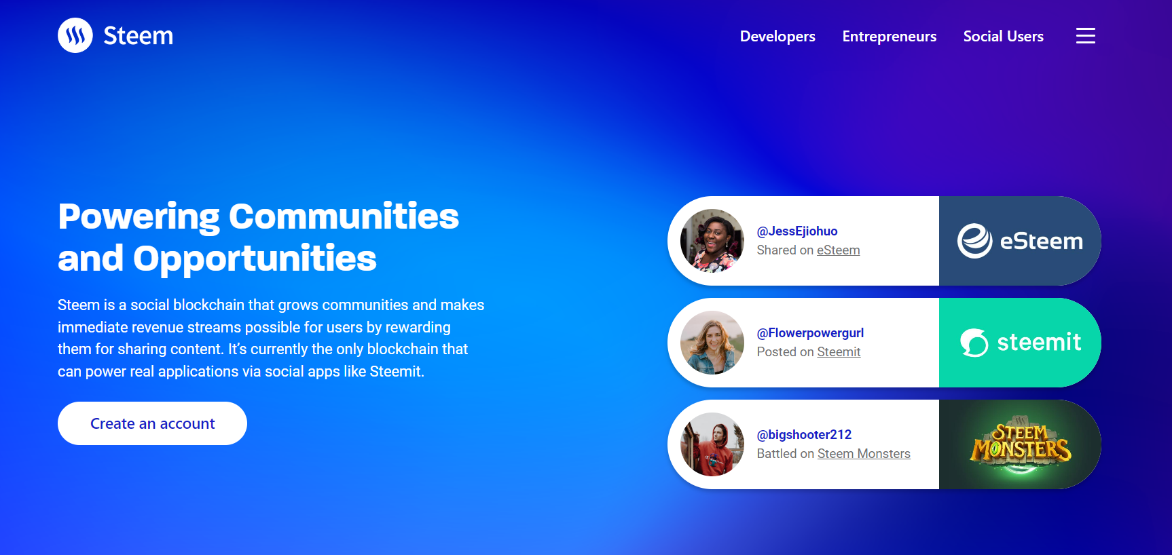Open @Flowerpowergurl profile link
This screenshot has width=1172, height=555.
[x=810, y=333]
